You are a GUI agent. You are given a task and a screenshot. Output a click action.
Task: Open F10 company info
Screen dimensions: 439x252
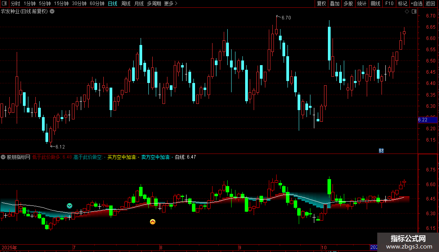click(x=389, y=3)
